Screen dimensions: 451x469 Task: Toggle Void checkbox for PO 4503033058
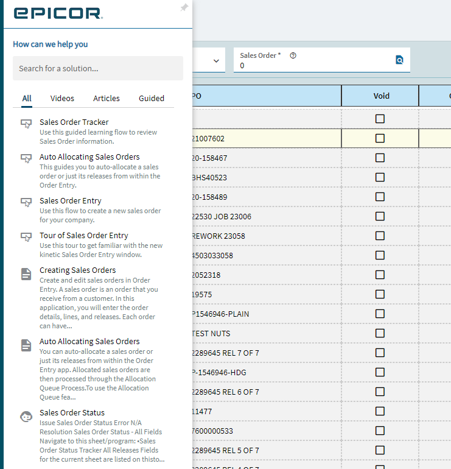(380, 255)
